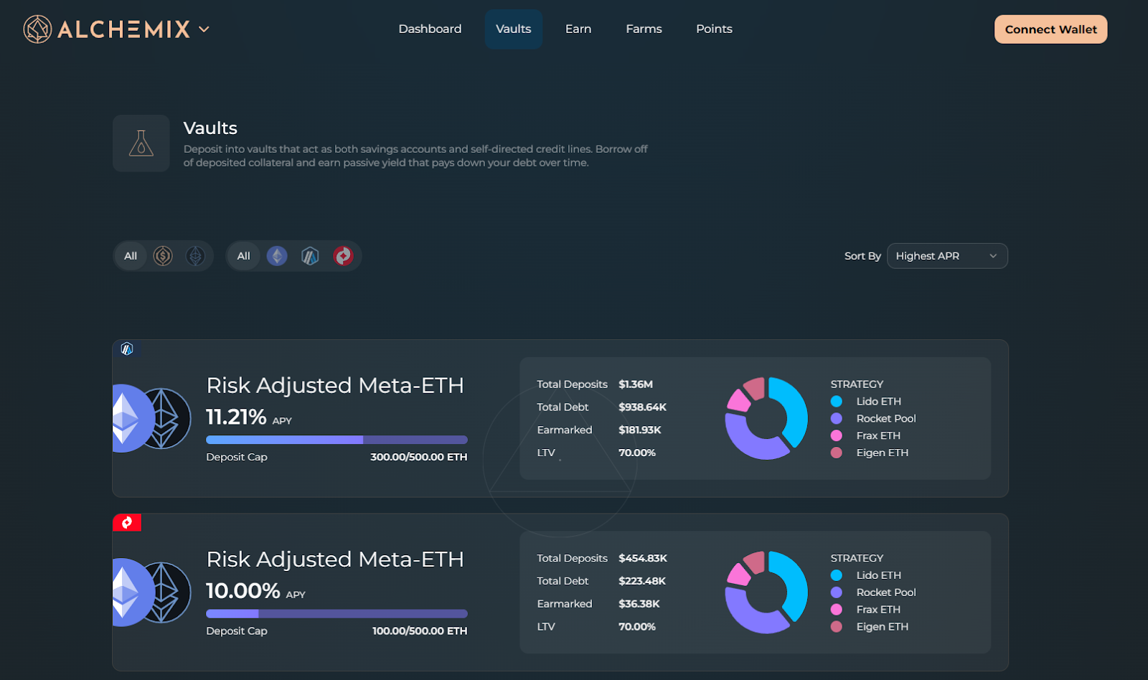Open the Sort By Highest APR dropdown
The image size is (1148, 680).
click(946, 256)
